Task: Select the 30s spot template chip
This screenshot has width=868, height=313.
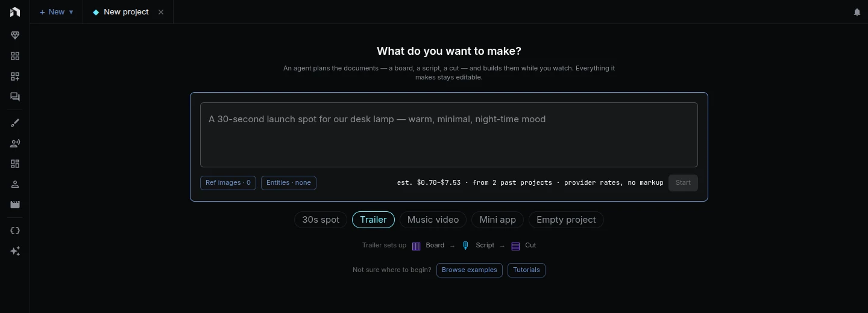Action: coord(321,220)
